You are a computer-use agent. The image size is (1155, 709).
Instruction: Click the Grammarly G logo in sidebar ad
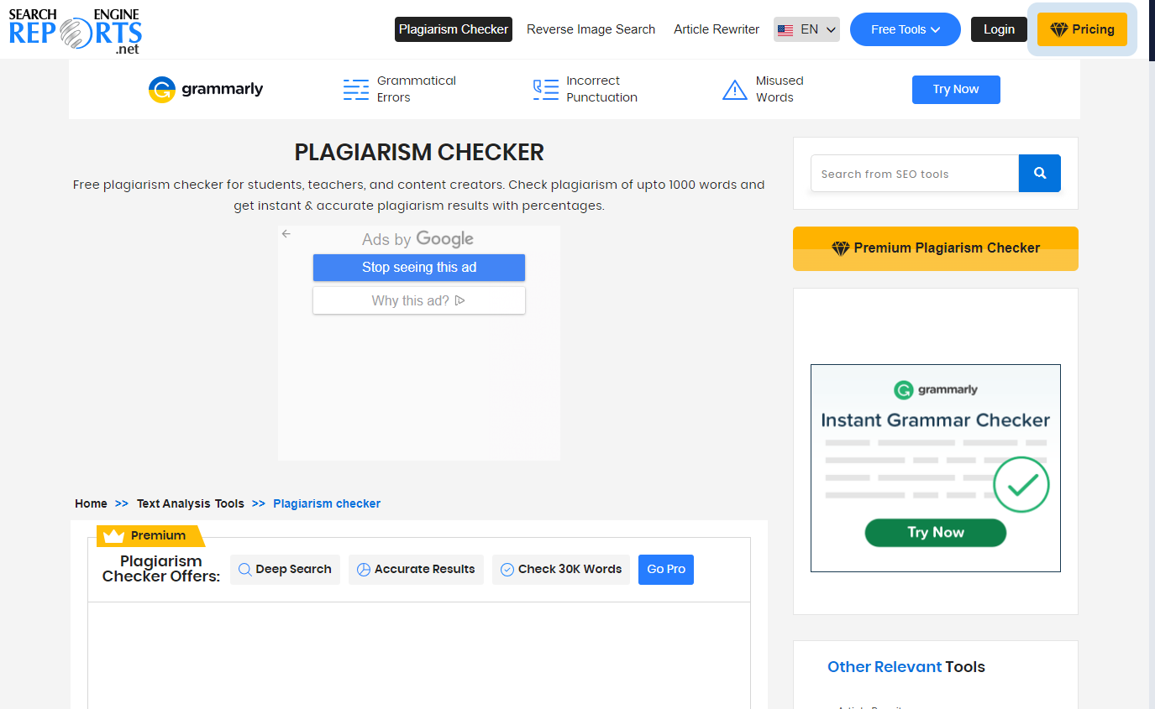(x=904, y=390)
